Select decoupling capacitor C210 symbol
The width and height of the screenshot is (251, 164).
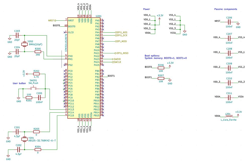point(229,83)
